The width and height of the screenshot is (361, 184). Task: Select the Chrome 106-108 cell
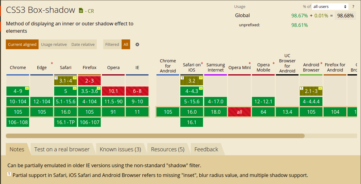click(18, 122)
